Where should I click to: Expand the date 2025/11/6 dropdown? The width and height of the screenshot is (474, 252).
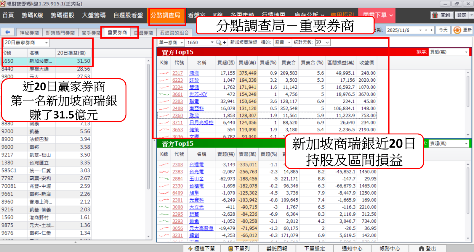pyautogui.click(x=420, y=30)
